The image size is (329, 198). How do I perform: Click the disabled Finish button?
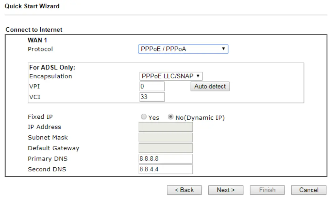click(267, 190)
